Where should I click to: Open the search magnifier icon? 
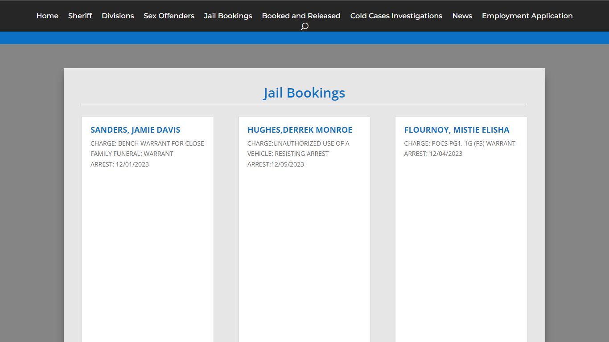tap(304, 27)
